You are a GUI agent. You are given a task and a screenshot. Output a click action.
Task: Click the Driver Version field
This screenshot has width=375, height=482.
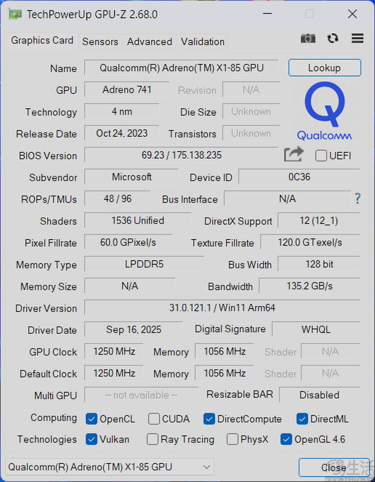(x=222, y=308)
